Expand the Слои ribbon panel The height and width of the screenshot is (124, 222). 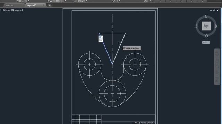(116, 1)
